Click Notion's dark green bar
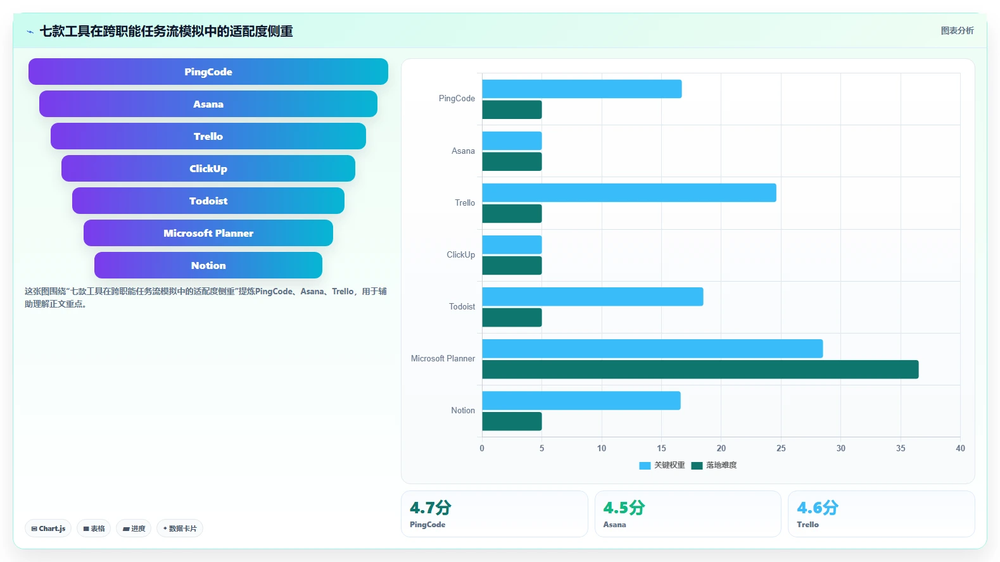Viewport: 1000px width, 562px height. click(512, 421)
